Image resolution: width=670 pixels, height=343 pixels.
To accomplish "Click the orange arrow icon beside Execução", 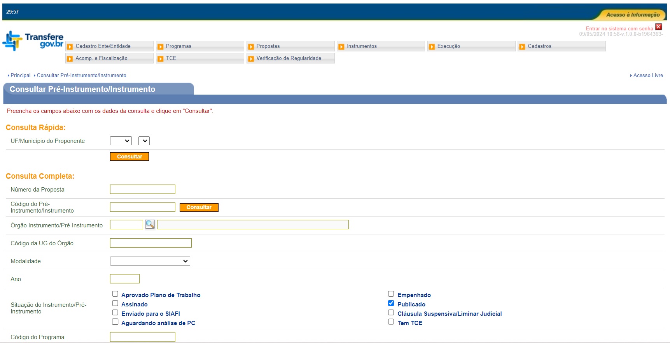I will (432, 47).
